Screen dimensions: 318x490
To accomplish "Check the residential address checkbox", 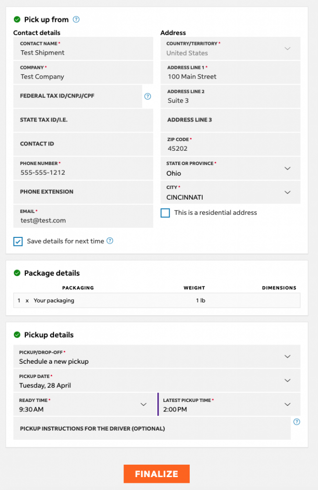I will 165,213.
